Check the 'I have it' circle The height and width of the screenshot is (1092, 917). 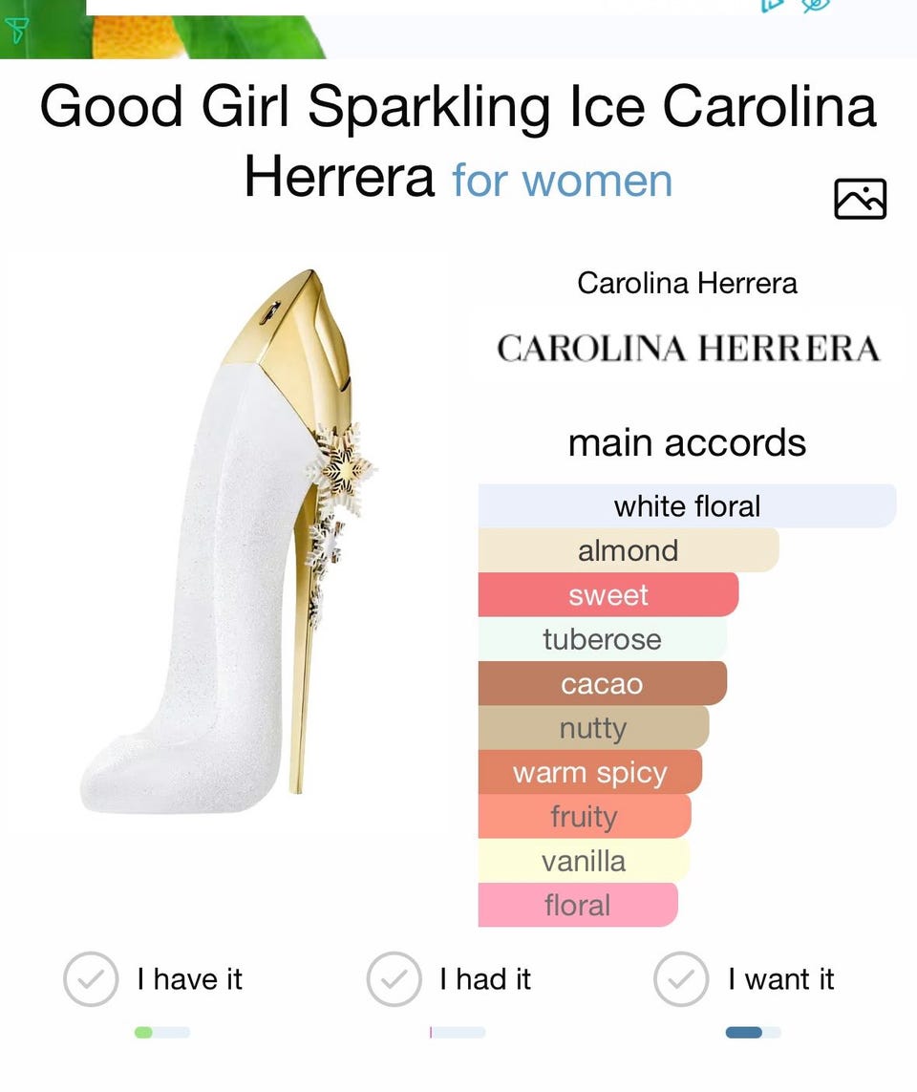pos(91,979)
